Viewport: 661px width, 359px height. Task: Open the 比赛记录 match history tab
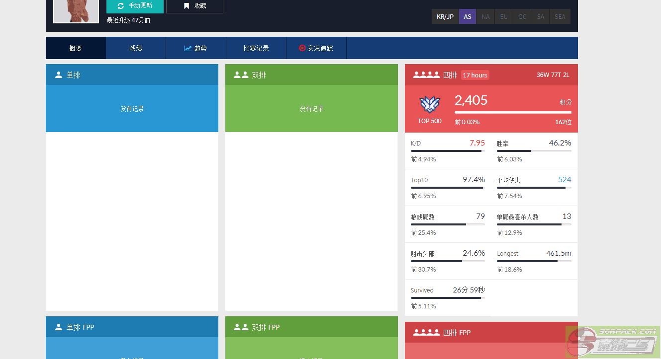click(x=256, y=48)
